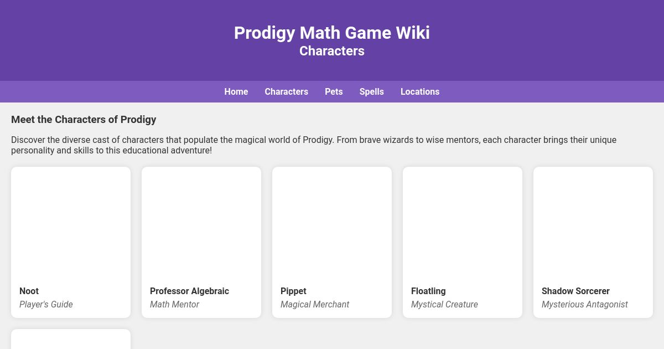Screen dimensions: 664x349
Task: Click the Noot character name
Action: click(x=29, y=291)
